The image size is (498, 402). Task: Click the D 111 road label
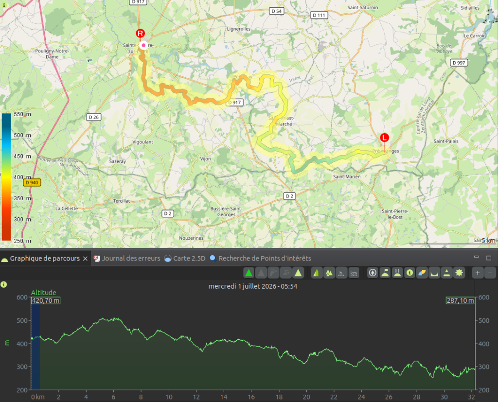click(319, 15)
